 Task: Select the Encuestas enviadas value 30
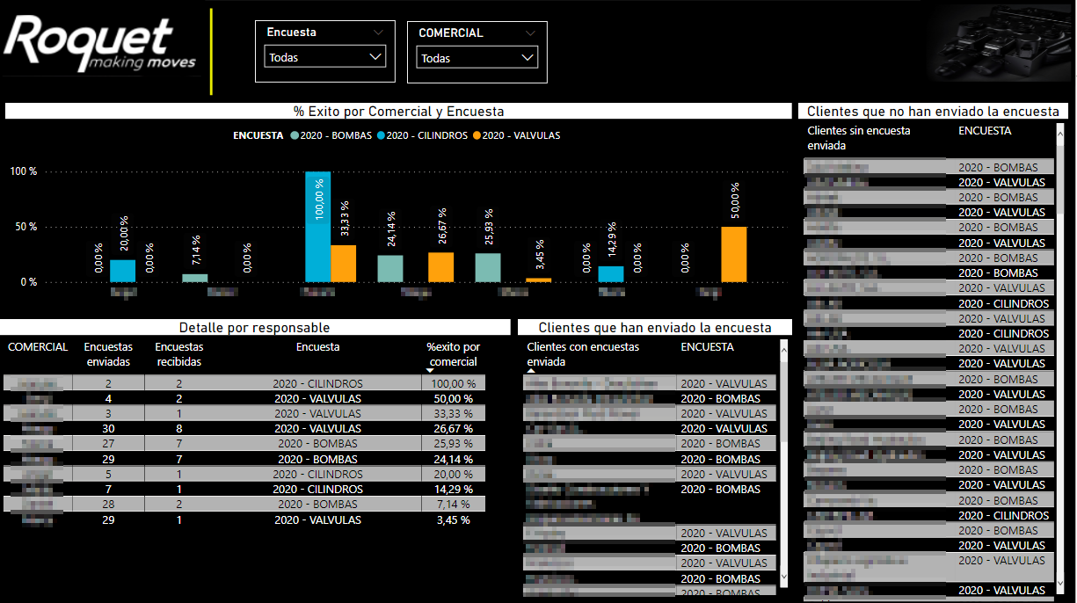[108, 429]
